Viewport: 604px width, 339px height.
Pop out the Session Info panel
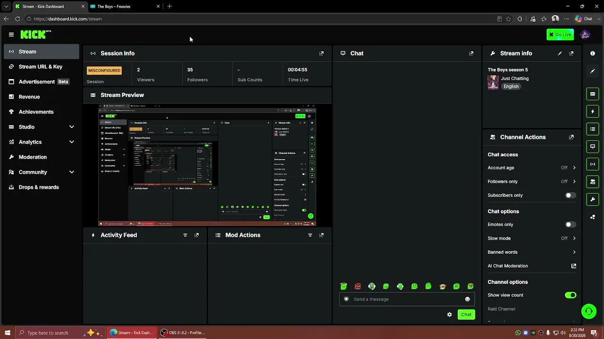coord(321,53)
